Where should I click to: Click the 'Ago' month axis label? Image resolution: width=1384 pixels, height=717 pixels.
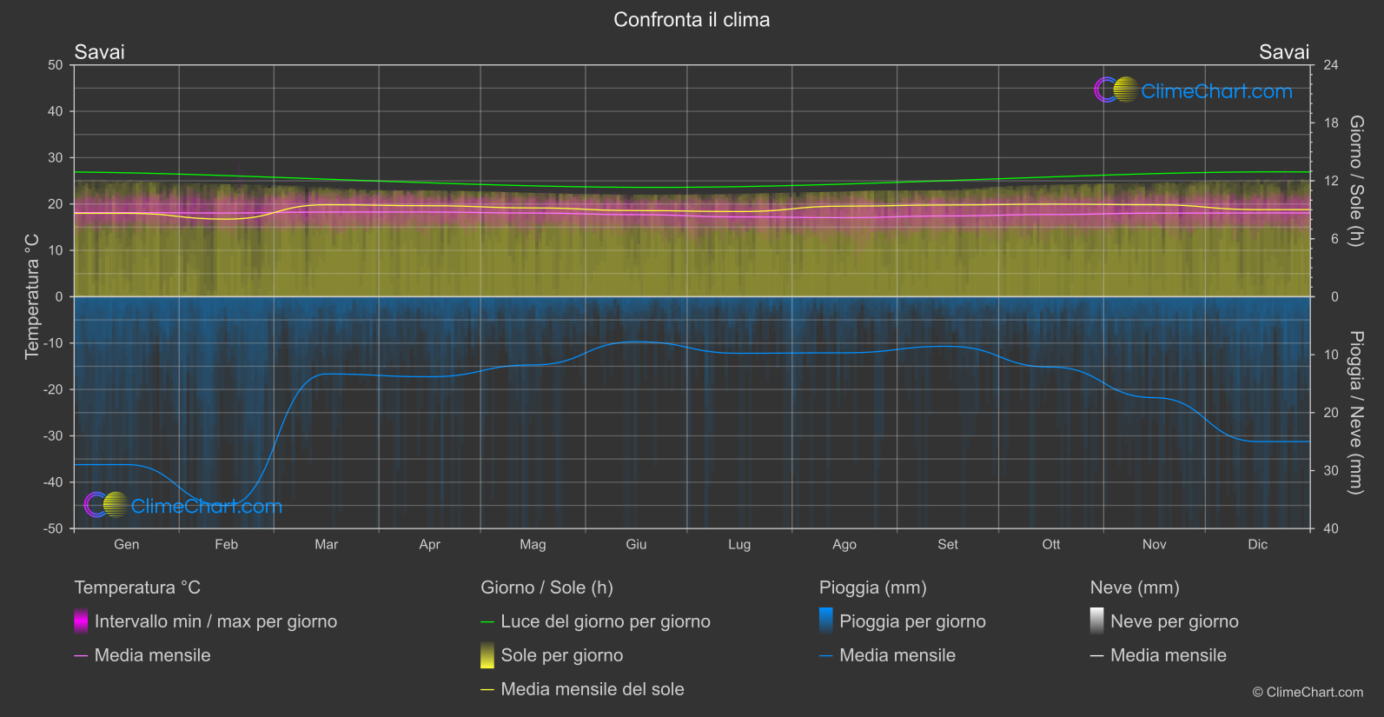click(844, 544)
